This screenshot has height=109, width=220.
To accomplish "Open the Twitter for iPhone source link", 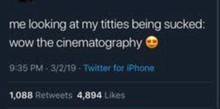I will (119, 68).
